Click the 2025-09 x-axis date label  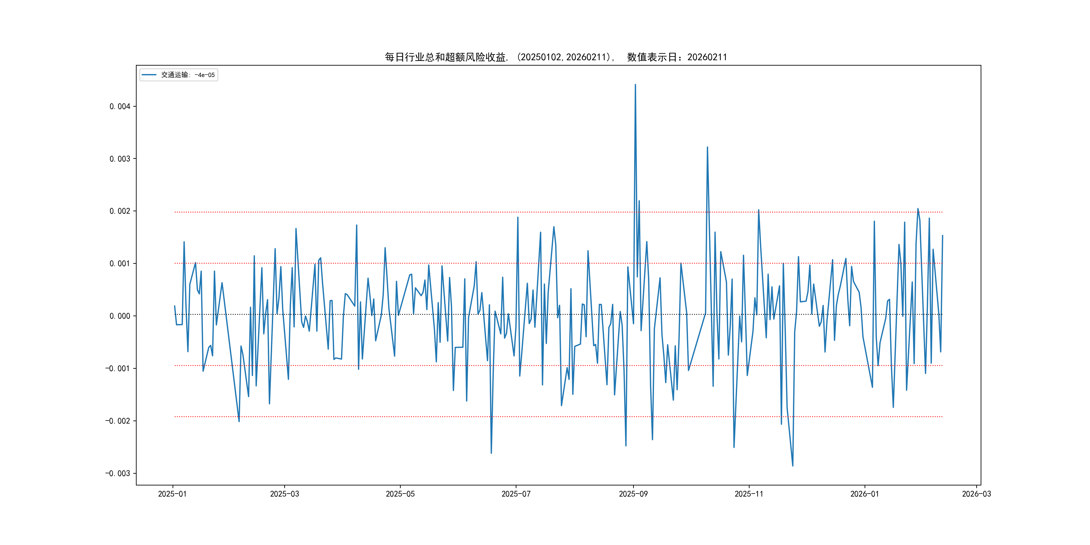(x=633, y=494)
